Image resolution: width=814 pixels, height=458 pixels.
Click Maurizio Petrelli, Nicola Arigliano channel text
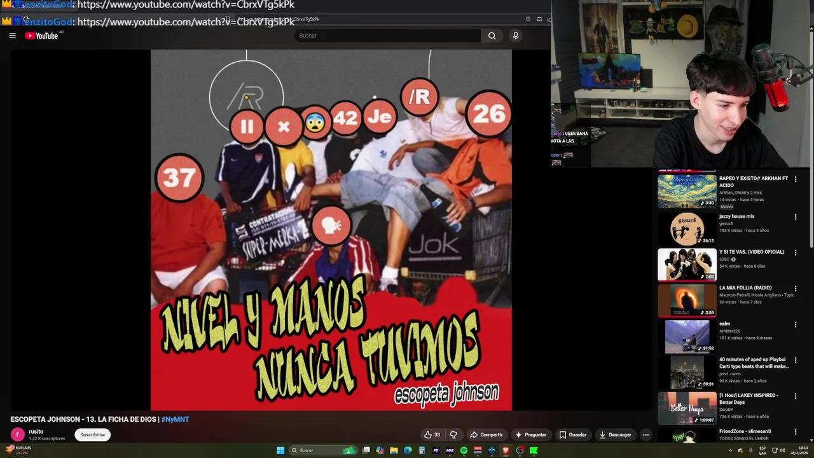point(757,295)
